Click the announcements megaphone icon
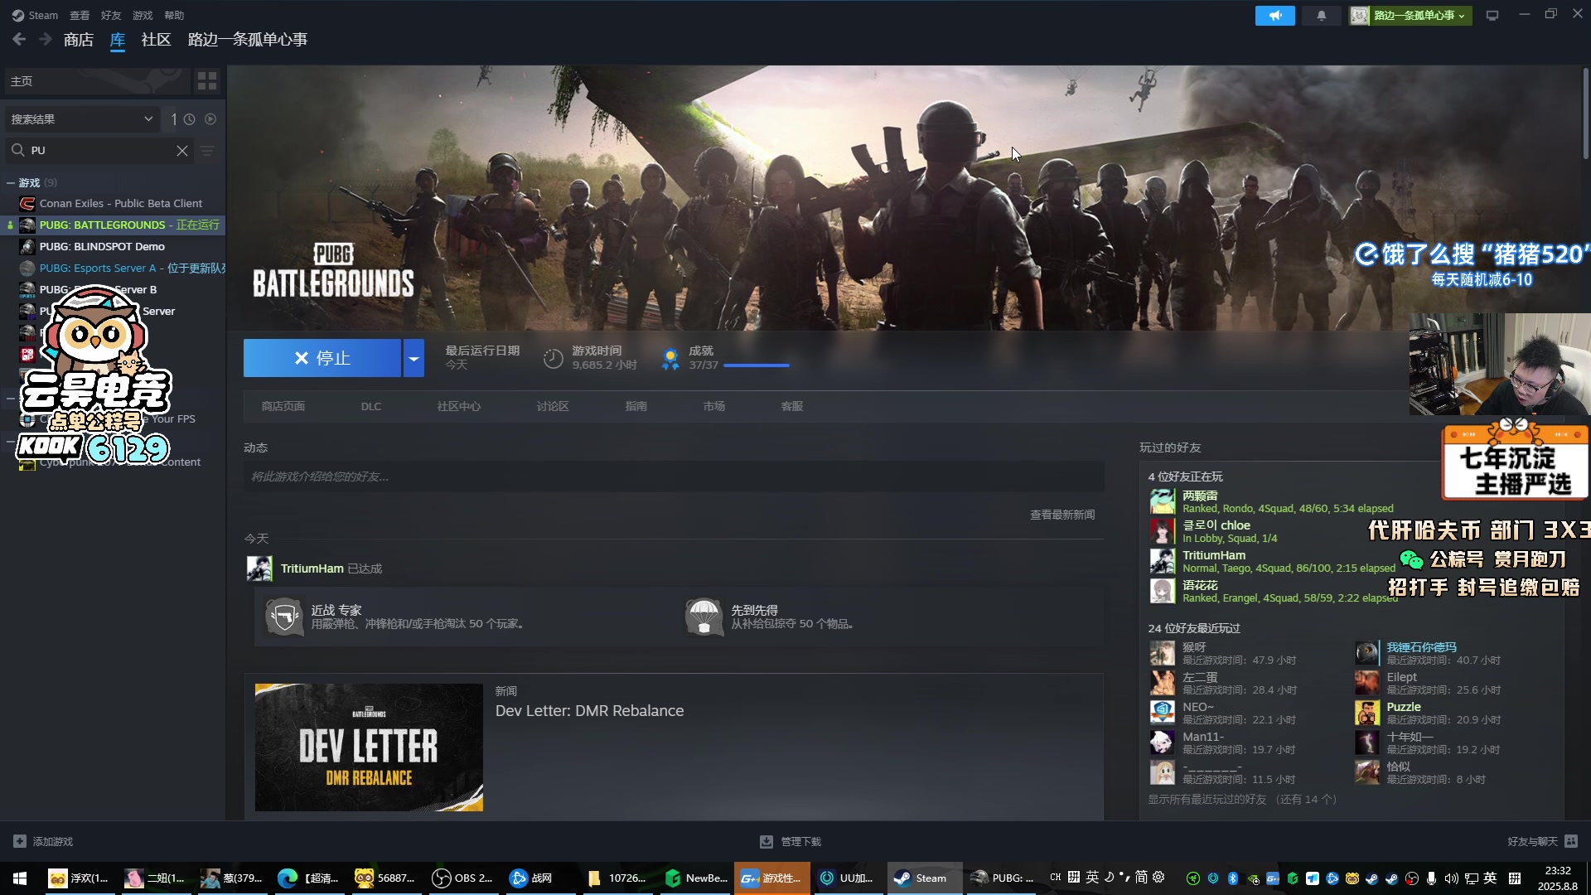 (1274, 16)
